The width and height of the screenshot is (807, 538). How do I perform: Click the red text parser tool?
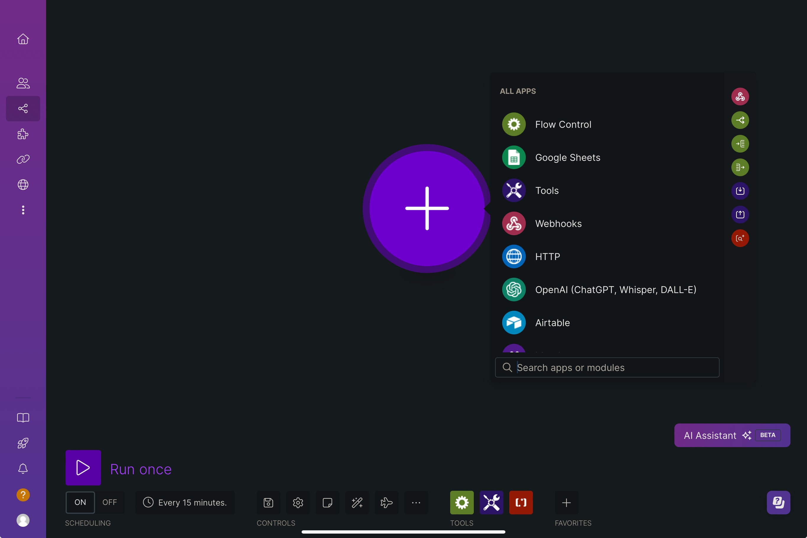pyautogui.click(x=520, y=503)
